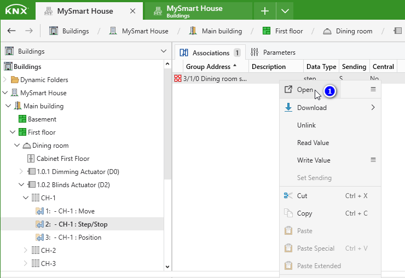The width and height of the screenshot is (405, 278).
Task: Click the Copy icon in context menu
Action: (x=288, y=213)
